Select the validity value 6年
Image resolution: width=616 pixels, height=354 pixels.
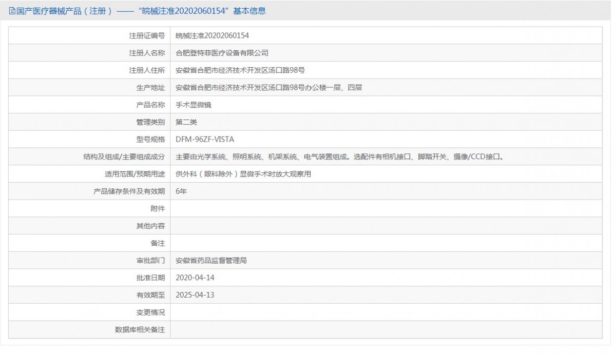tap(181, 191)
